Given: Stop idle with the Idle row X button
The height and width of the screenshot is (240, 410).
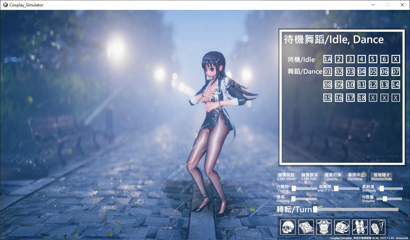Looking at the screenshot, I should [396, 59].
